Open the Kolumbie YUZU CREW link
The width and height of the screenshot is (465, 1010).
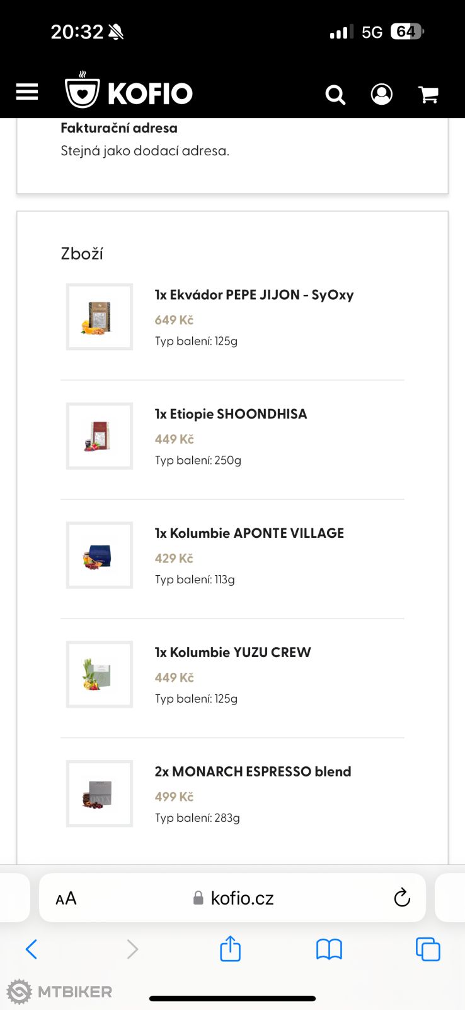[x=233, y=653]
